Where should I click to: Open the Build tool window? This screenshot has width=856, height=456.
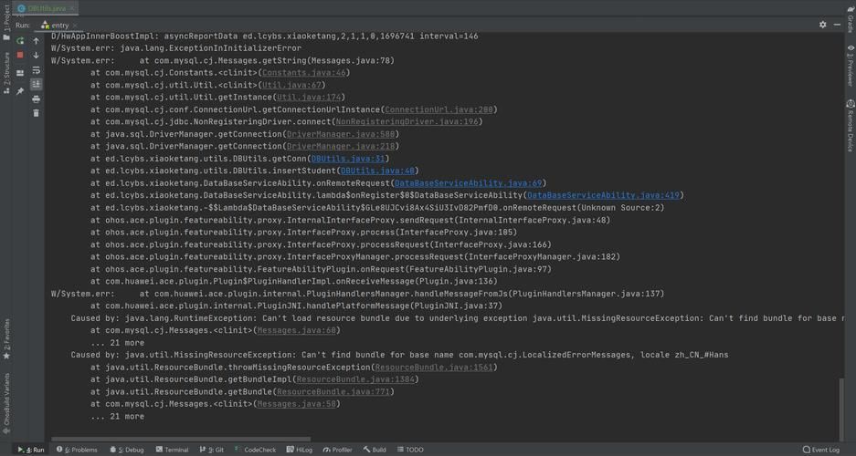(375, 450)
